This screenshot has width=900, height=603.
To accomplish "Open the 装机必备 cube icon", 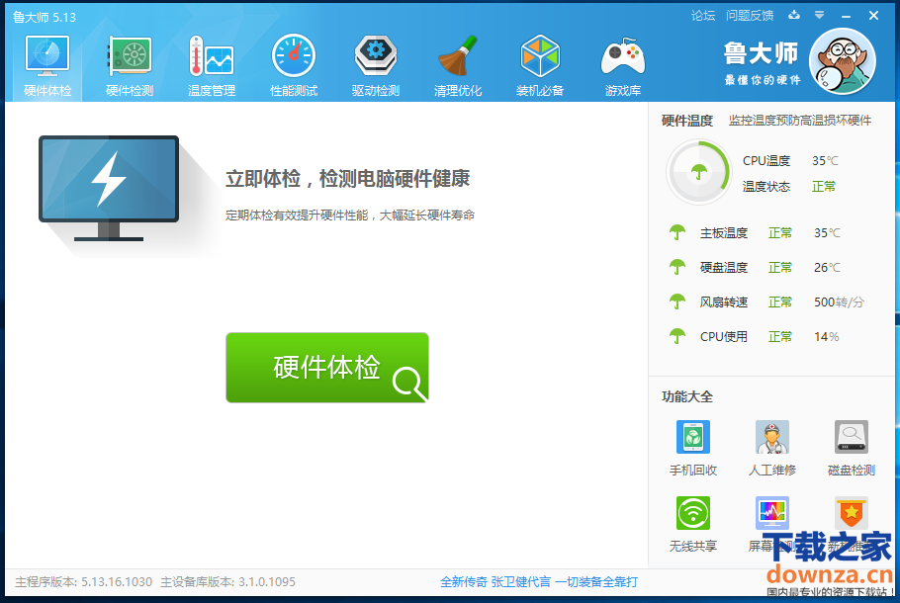I will [x=540, y=66].
